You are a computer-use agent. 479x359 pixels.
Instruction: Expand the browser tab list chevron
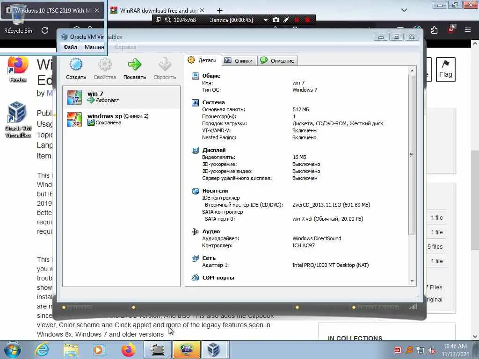[404, 10]
